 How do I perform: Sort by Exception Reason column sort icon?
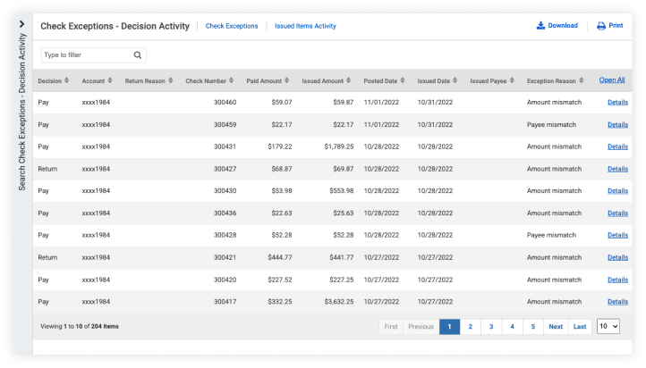pos(582,81)
